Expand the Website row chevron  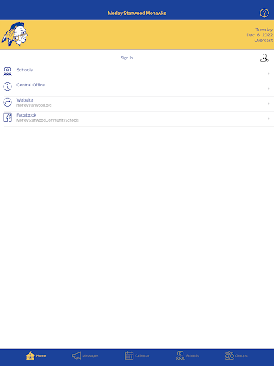pyautogui.click(x=268, y=104)
